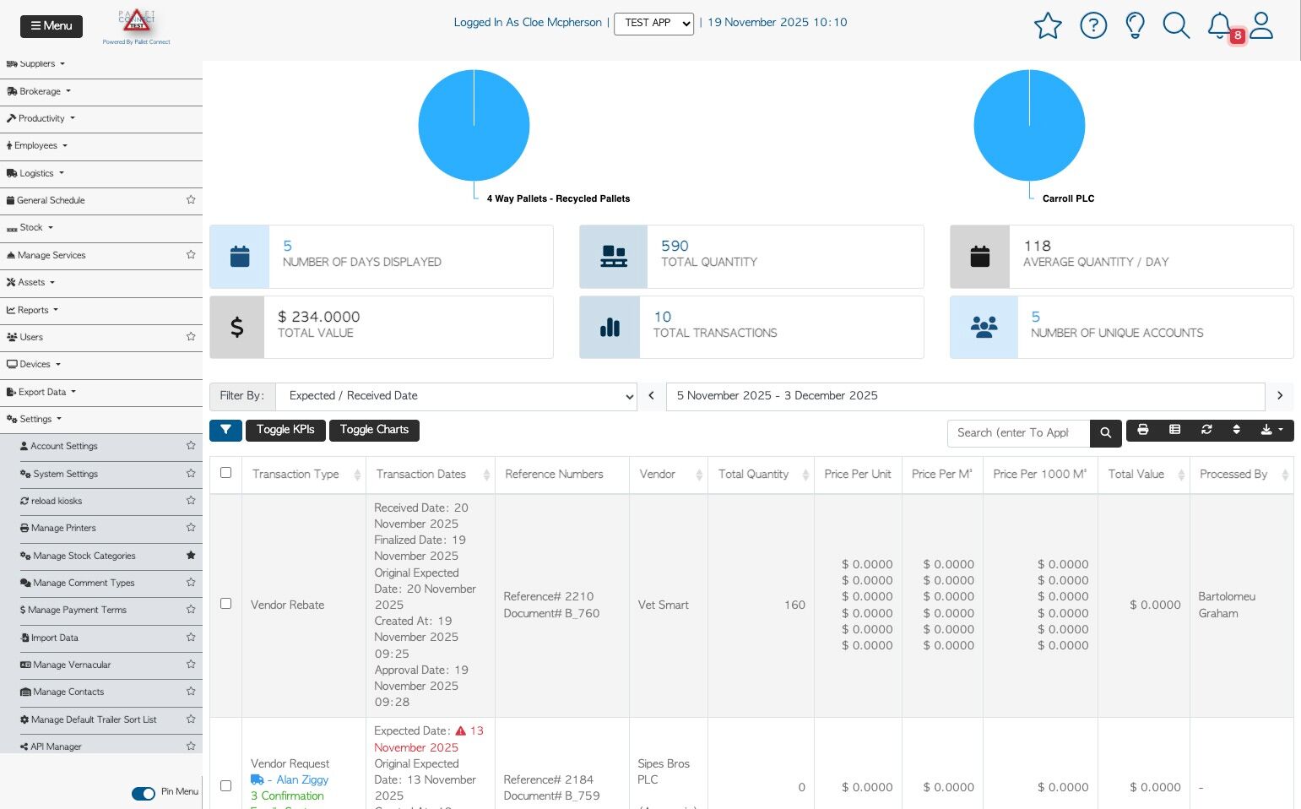This screenshot has width=1301, height=809.
Task: Favorite General Schedule with its star
Action: 191,200
